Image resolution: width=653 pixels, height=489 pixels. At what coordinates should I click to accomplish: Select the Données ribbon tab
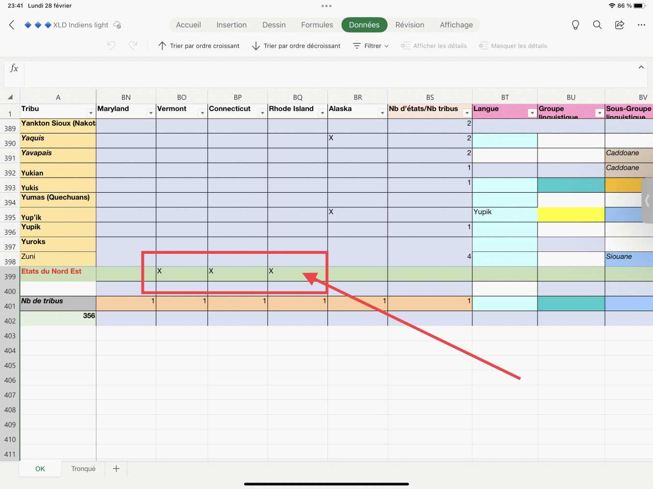pos(364,25)
